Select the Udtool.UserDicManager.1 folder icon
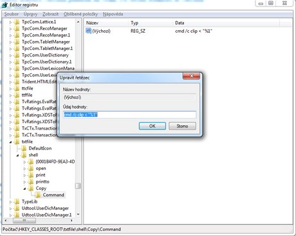The height and width of the screenshot is (236, 296). click(17, 215)
